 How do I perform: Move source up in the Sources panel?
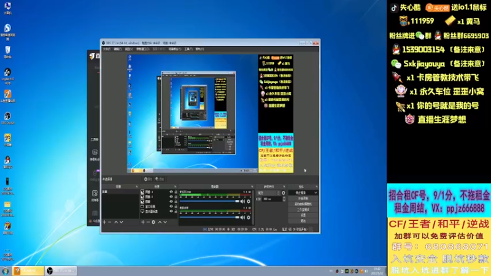tap(160, 222)
